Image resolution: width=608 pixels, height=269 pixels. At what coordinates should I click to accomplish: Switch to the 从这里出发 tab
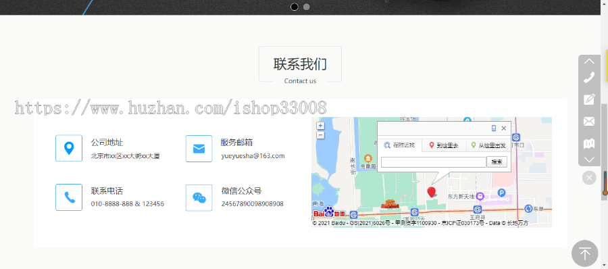[x=488, y=145]
